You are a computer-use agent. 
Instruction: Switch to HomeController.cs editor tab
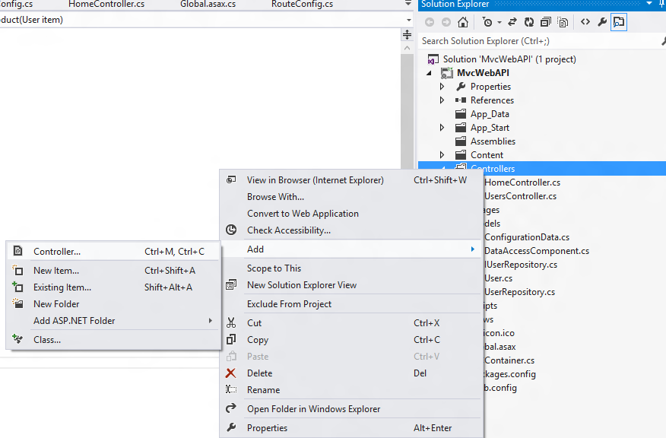click(x=106, y=5)
